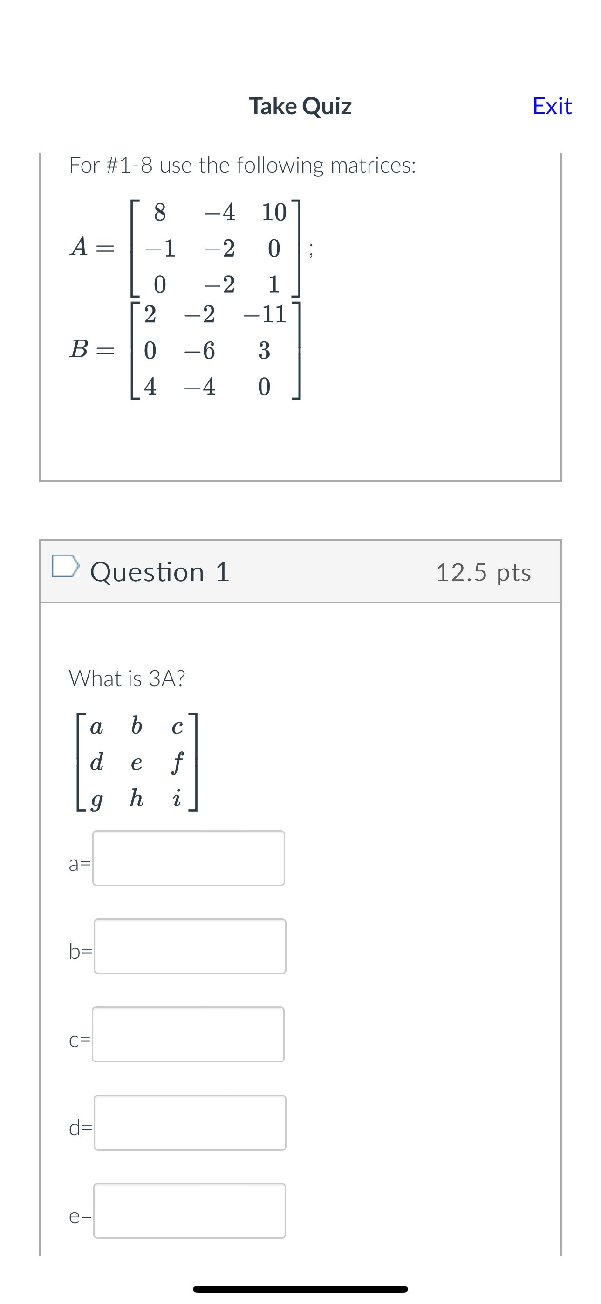
Task: Select the matrix B definition
Action: (x=187, y=350)
